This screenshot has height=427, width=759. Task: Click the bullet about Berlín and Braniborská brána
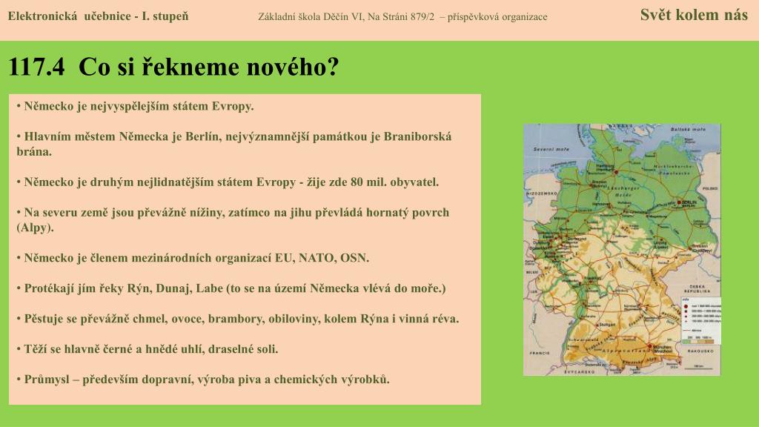tap(233, 144)
